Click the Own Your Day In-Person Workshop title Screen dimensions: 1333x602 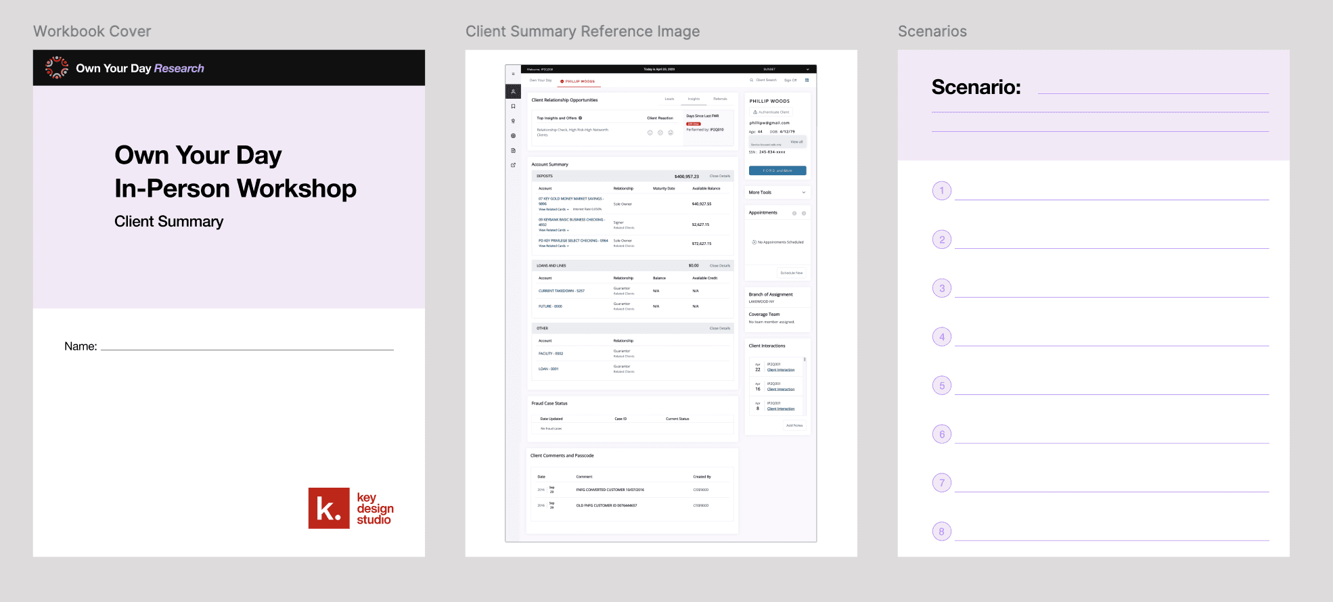pyautogui.click(x=235, y=172)
